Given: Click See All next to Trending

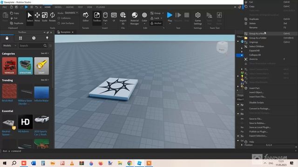Looking at the screenshot, I should click(x=45, y=80).
